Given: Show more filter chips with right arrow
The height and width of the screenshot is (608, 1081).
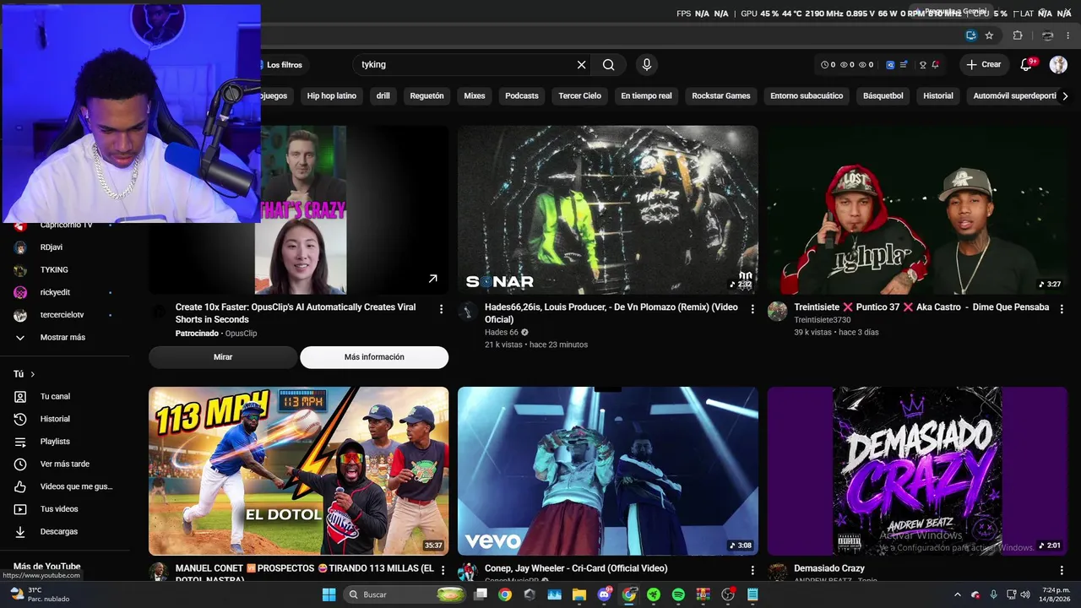Looking at the screenshot, I should pos(1065,96).
